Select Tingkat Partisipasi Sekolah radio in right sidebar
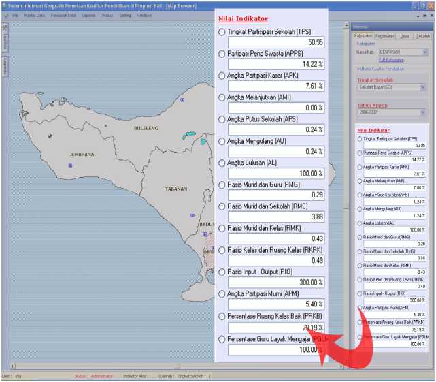Screen dimensions: 436x382 [360, 139]
